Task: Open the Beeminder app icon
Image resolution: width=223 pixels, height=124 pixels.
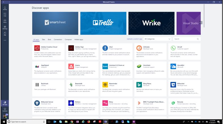Action: click(105, 85)
